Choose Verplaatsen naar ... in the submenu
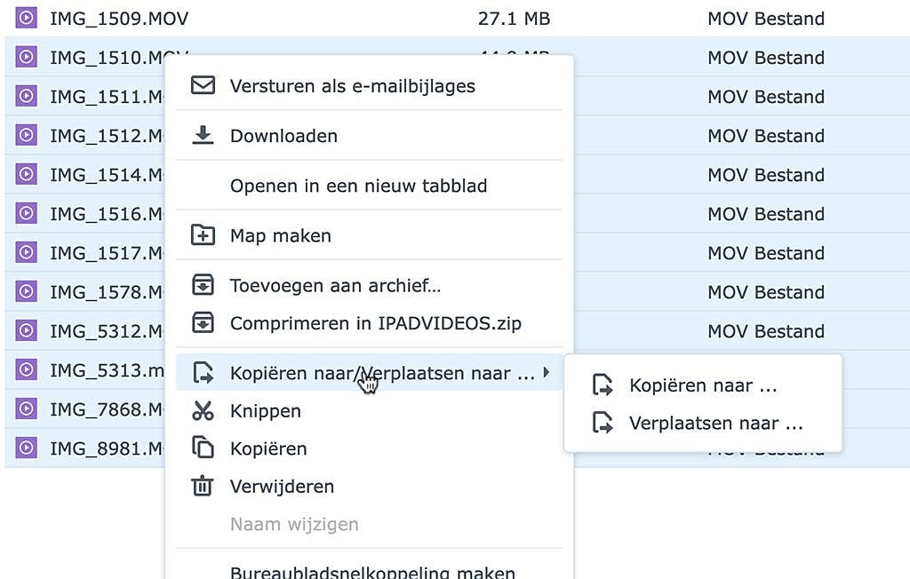 715,424
